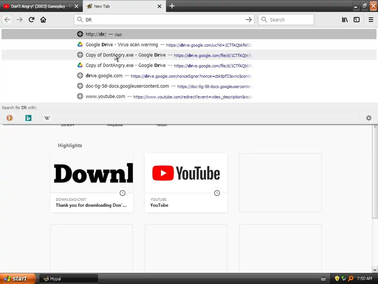Search DR with DuckDuckGo icon
Viewport: 378px width, 284px height.
click(x=9, y=118)
